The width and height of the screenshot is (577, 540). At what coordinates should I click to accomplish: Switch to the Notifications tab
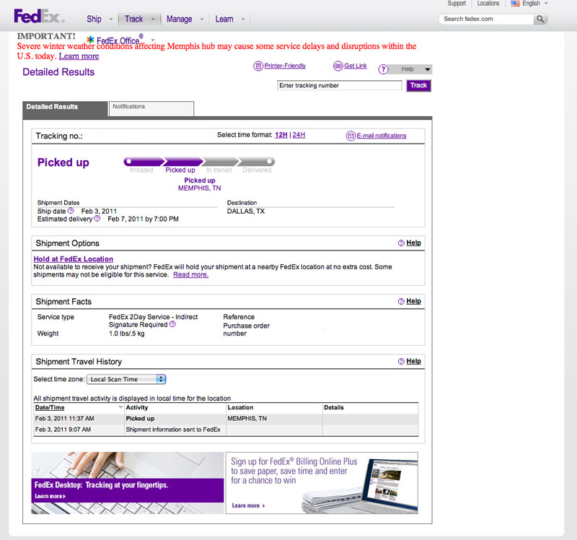151,109
